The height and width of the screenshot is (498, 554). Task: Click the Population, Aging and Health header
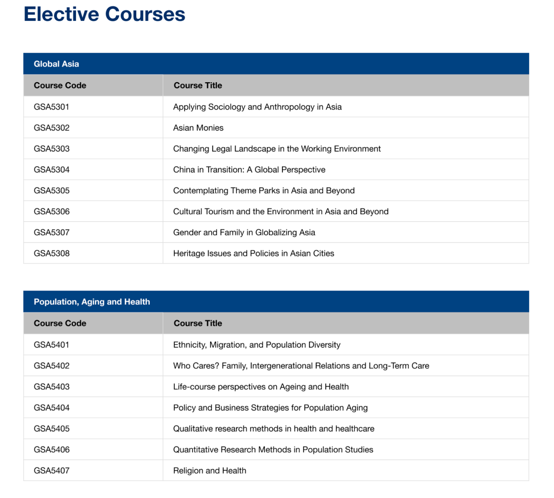click(92, 302)
